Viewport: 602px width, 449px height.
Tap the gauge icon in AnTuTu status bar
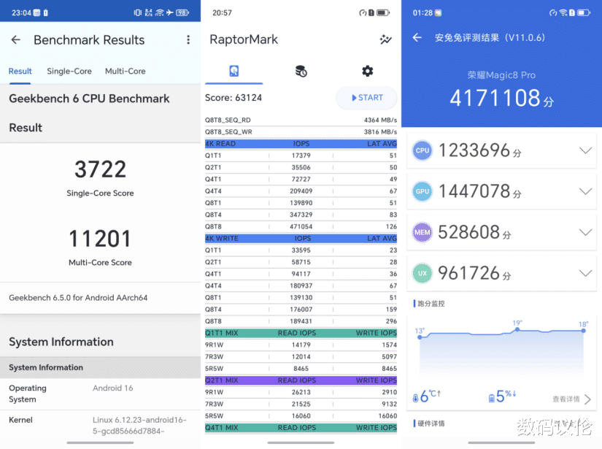(x=553, y=12)
